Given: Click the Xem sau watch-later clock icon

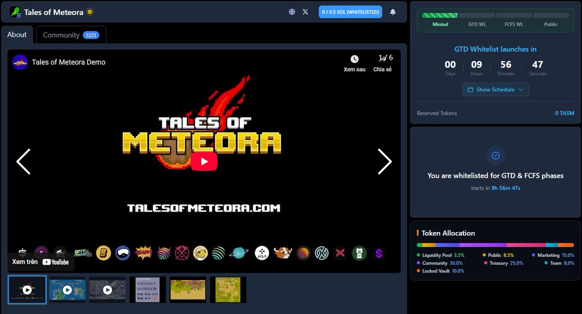Looking at the screenshot, I should click(x=355, y=59).
